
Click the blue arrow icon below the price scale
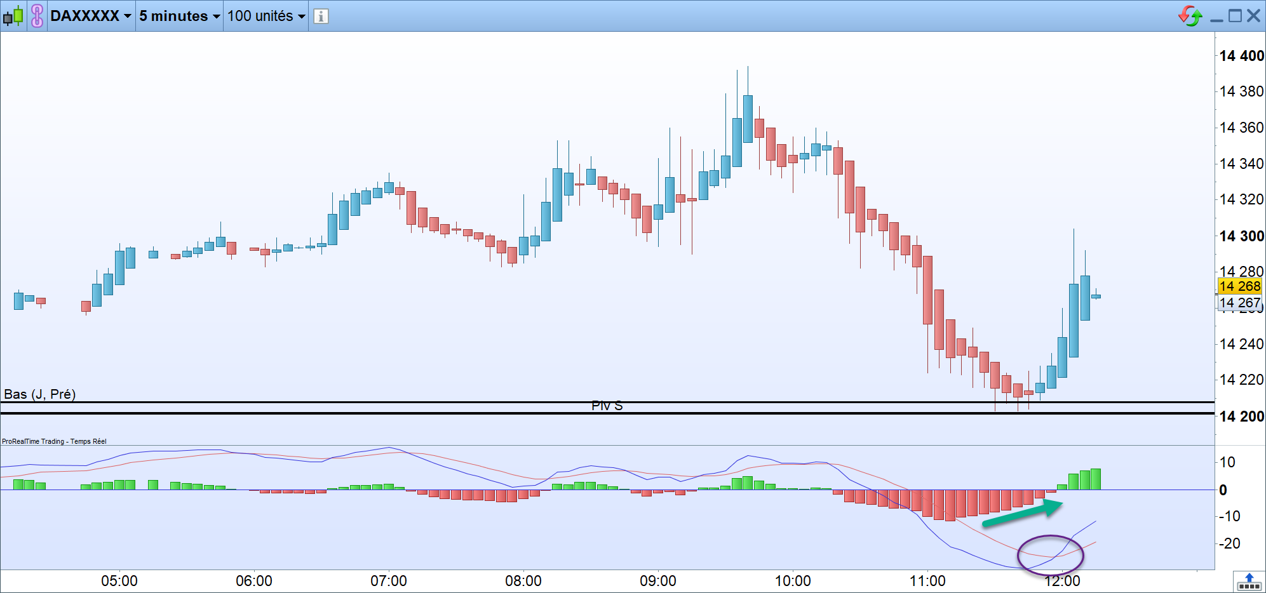click(x=1249, y=581)
